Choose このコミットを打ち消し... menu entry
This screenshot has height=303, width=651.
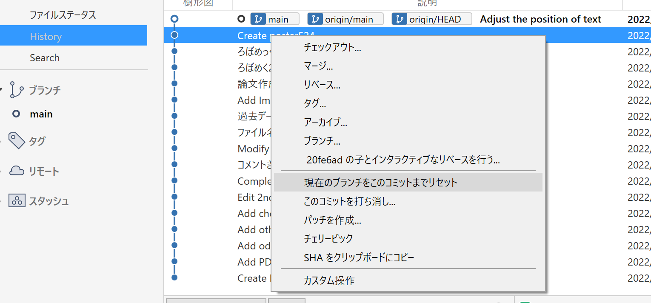tap(408, 201)
